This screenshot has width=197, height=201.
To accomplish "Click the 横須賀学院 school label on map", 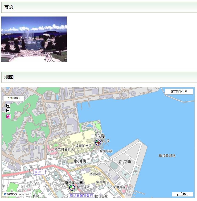I will click(83, 146).
